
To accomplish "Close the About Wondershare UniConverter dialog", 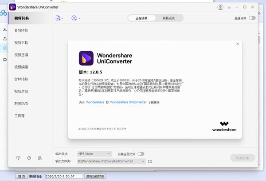I will tap(238, 44).
